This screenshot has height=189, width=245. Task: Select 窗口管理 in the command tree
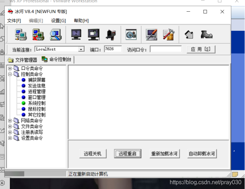[37, 98]
